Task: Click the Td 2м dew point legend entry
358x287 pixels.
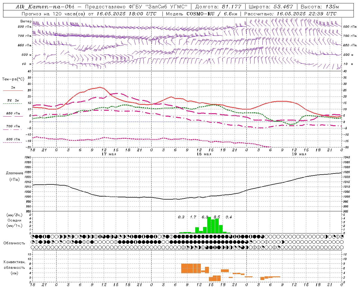Action: click(13, 100)
